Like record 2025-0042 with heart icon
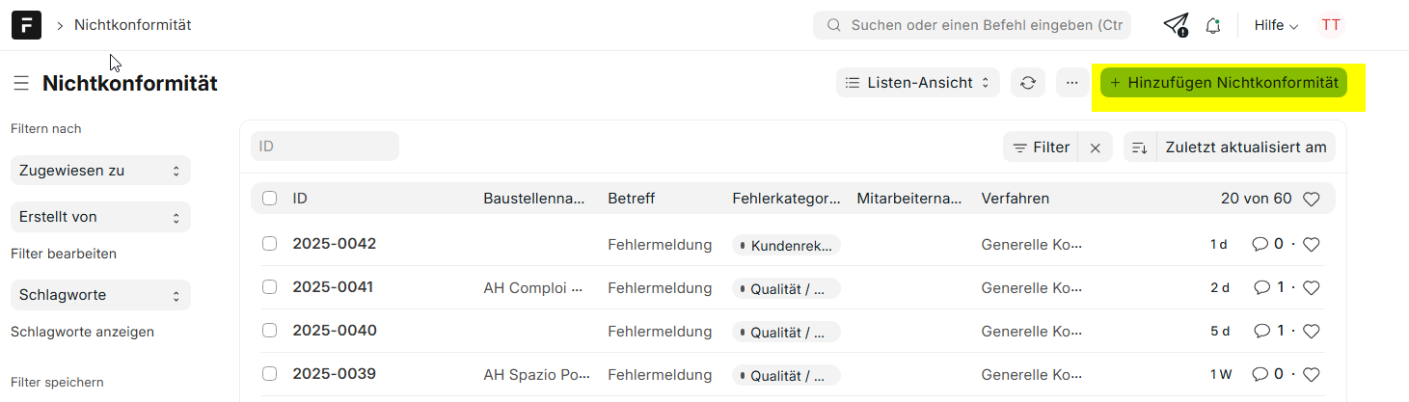 pos(1311,245)
